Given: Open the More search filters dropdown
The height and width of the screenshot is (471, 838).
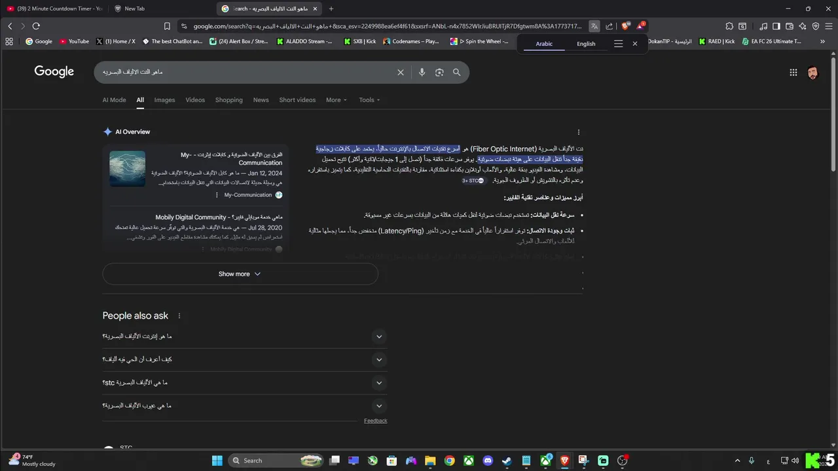Looking at the screenshot, I should [337, 100].
